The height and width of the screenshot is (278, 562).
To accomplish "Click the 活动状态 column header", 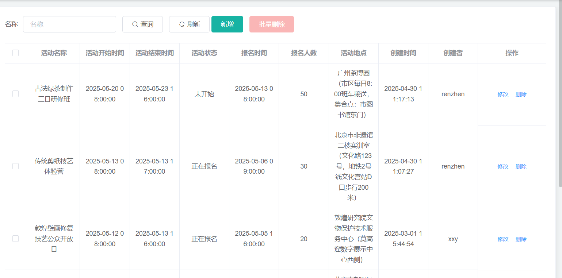I will click(x=204, y=53).
